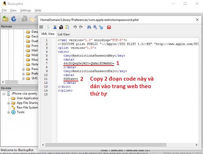Open the Settings menu
203x154 pixels.
26,10
